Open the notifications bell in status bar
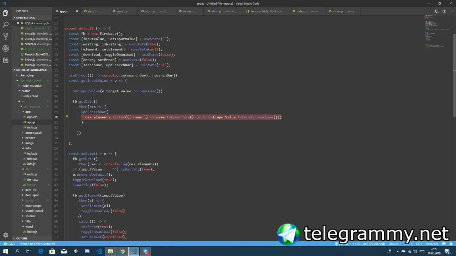This screenshot has height=256, width=456. 452,244
